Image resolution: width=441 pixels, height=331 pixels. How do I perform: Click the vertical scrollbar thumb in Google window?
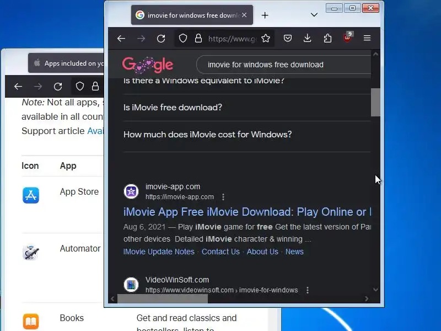pyautogui.click(x=375, y=102)
